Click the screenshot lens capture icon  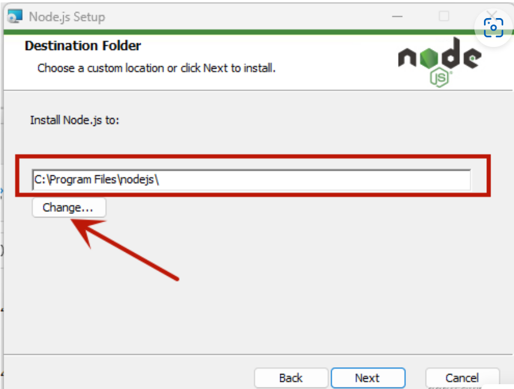pyautogui.click(x=494, y=28)
